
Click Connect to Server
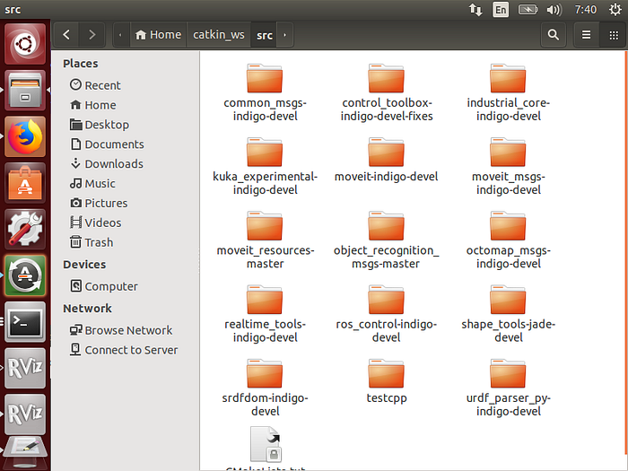[125, 350]
